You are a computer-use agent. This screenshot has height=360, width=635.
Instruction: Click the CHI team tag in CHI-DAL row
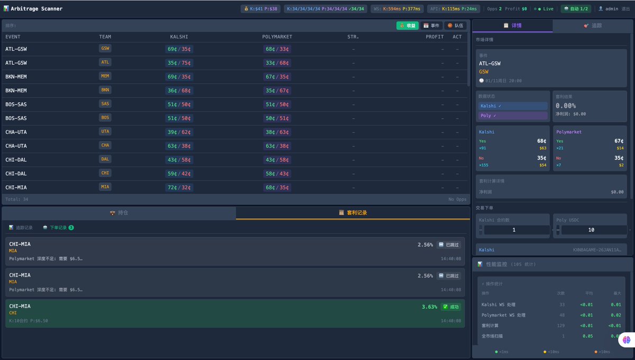105,173
